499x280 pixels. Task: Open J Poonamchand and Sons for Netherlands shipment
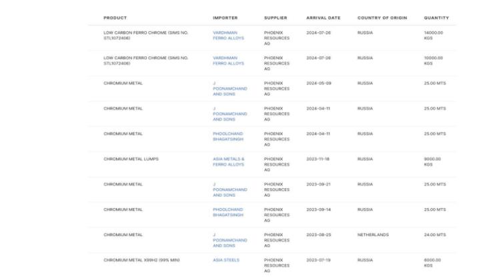pos(229,241)
